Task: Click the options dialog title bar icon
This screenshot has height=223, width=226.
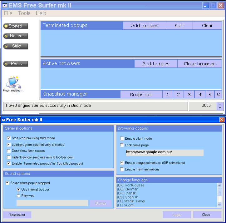Action: pyautogui.click(x=3, y=120)
